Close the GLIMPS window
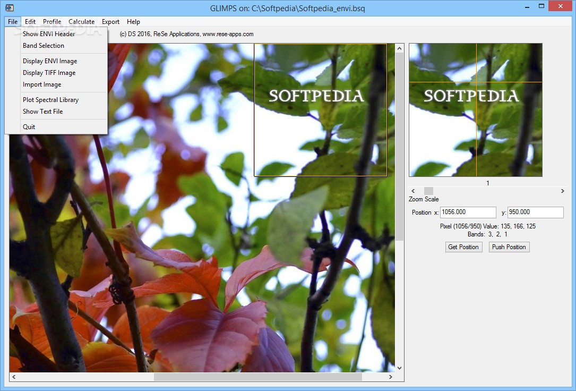Image resolution: width=576 pixels, height=391 pixels. (x=561, y=6)
